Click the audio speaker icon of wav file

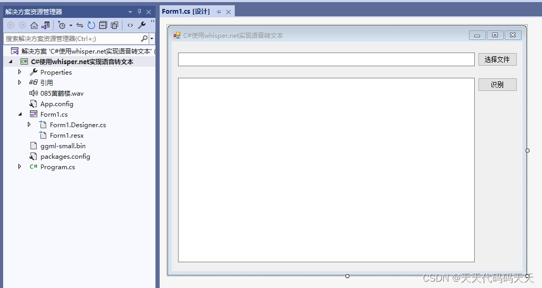coord(34,93)
